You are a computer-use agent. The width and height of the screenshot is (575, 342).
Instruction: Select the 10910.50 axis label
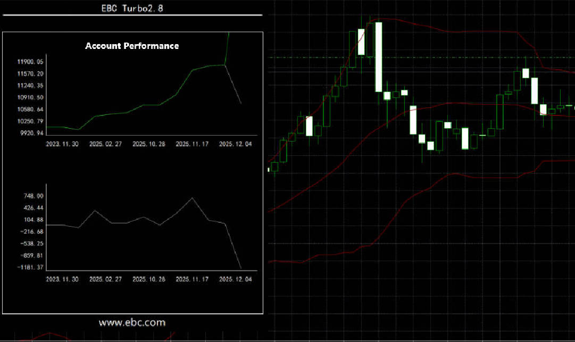coord(29,97)
